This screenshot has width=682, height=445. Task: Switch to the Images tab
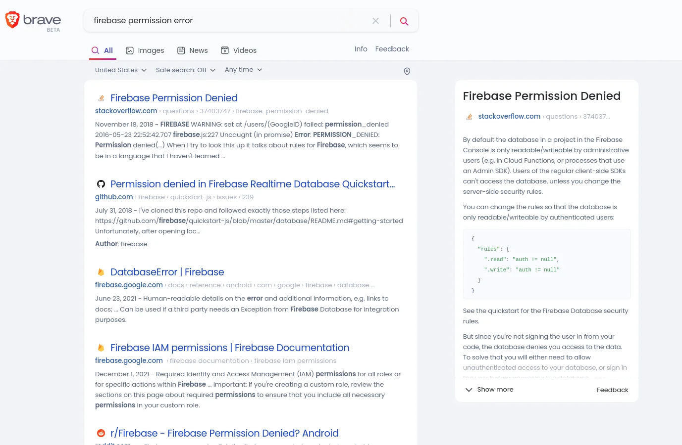[145, 50]
